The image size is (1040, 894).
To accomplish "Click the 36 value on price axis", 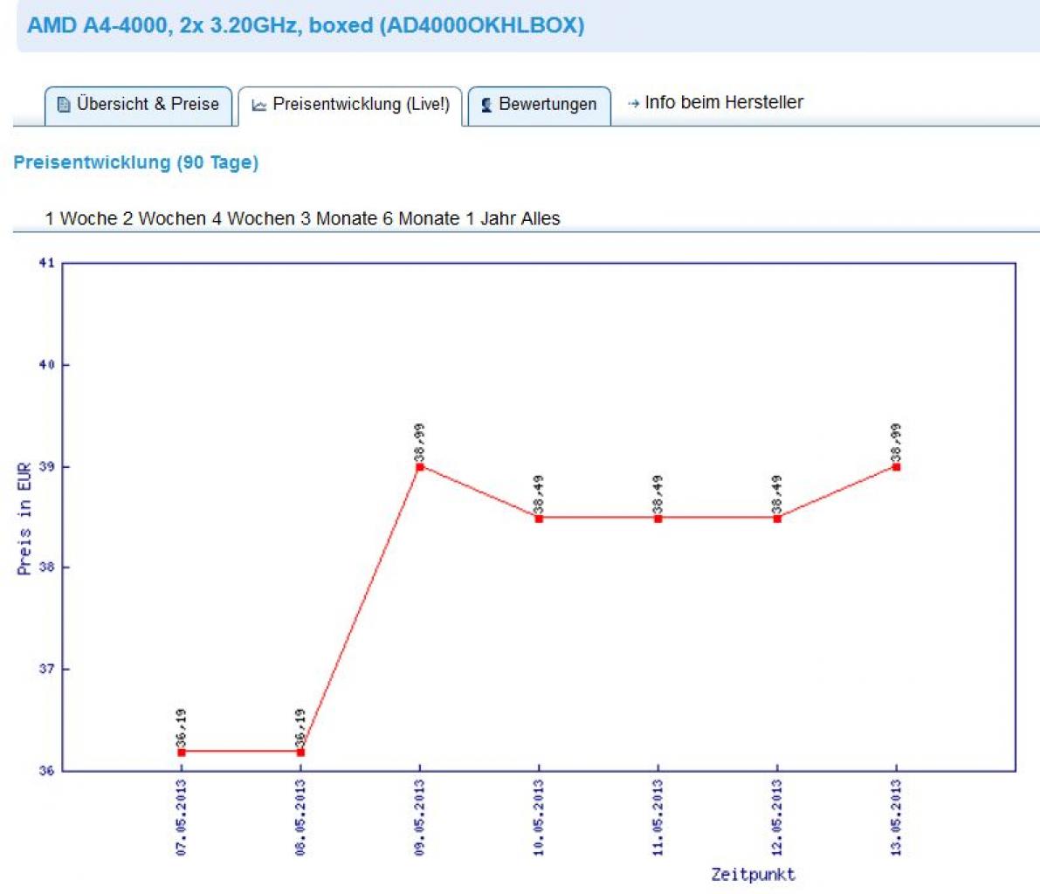I will [x=46, y=771].
